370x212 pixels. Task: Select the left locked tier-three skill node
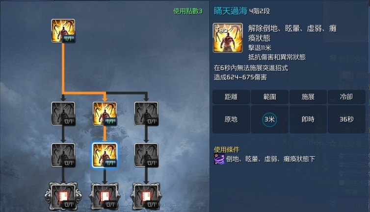pyautogui.click(x=63, y=155)
